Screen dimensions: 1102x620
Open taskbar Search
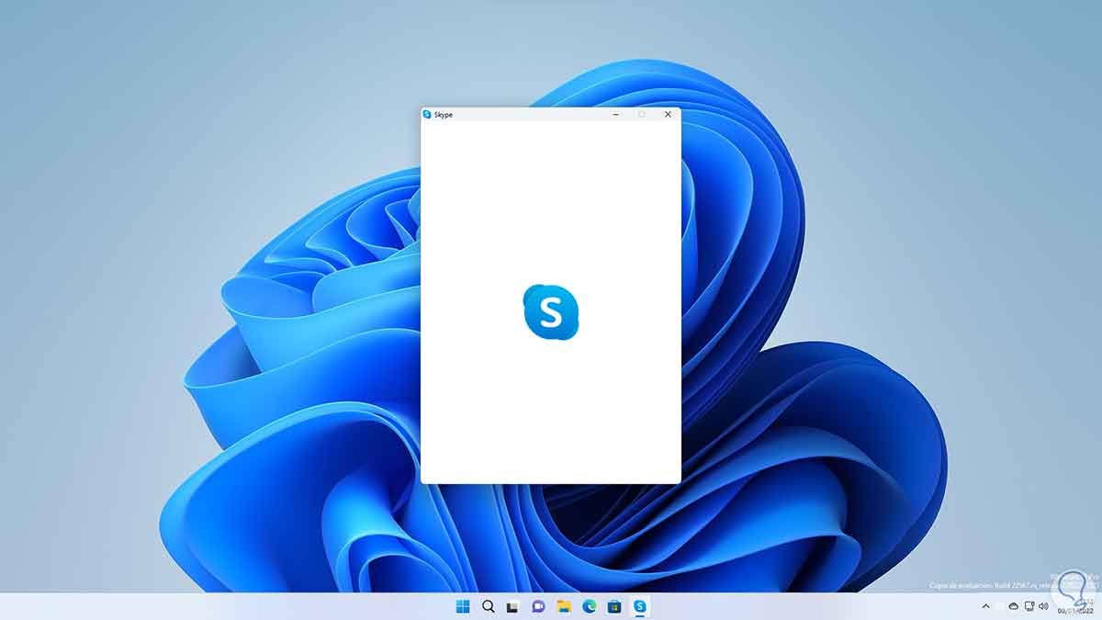tap(489, 606)
